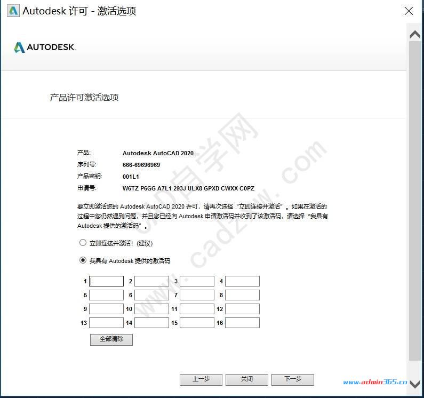Focus activation code field 14
The image size is (424, 398).
[x=151, y=323]
